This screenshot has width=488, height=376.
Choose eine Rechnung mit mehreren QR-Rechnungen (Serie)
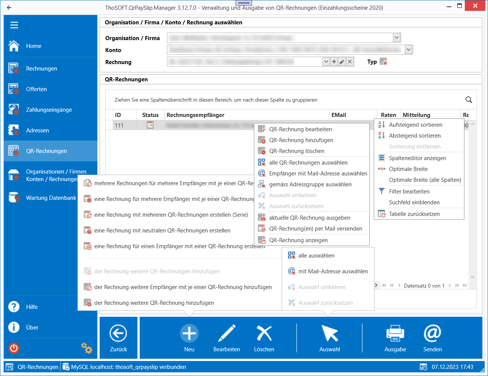tap(166, 215)
